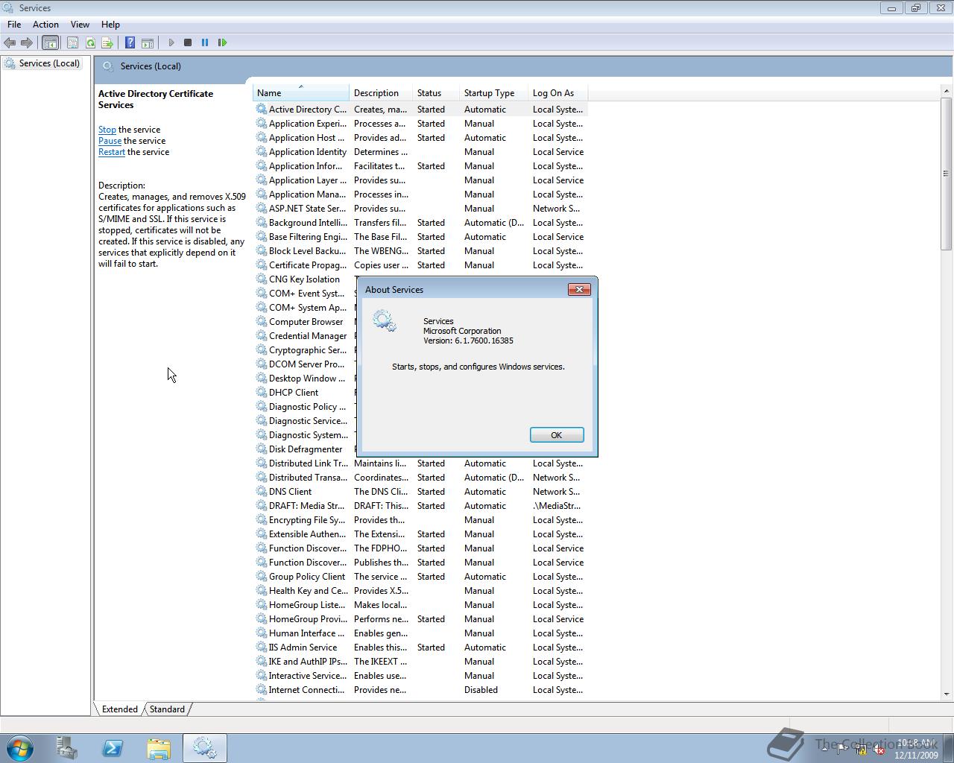Click gear icon beside Application Identity row
954x763 pixels.
pyautogui.click(x=262, y=151)
